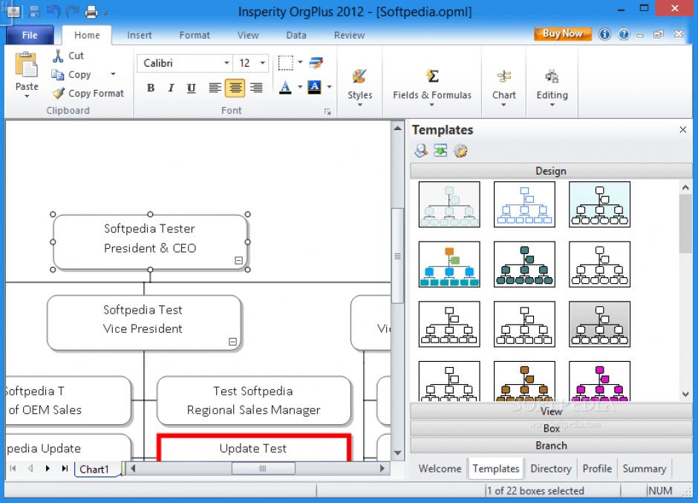Click the save icon in title bar

(x=34, y=12)
